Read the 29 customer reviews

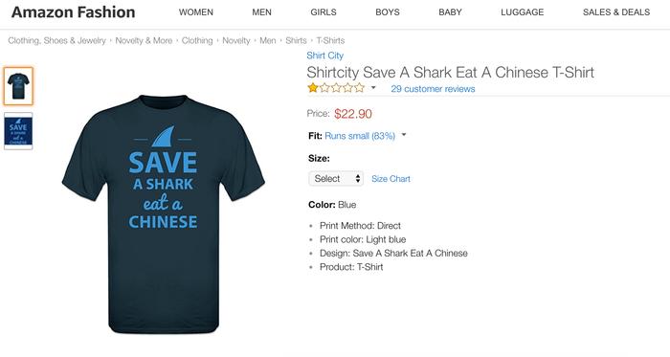433,89
